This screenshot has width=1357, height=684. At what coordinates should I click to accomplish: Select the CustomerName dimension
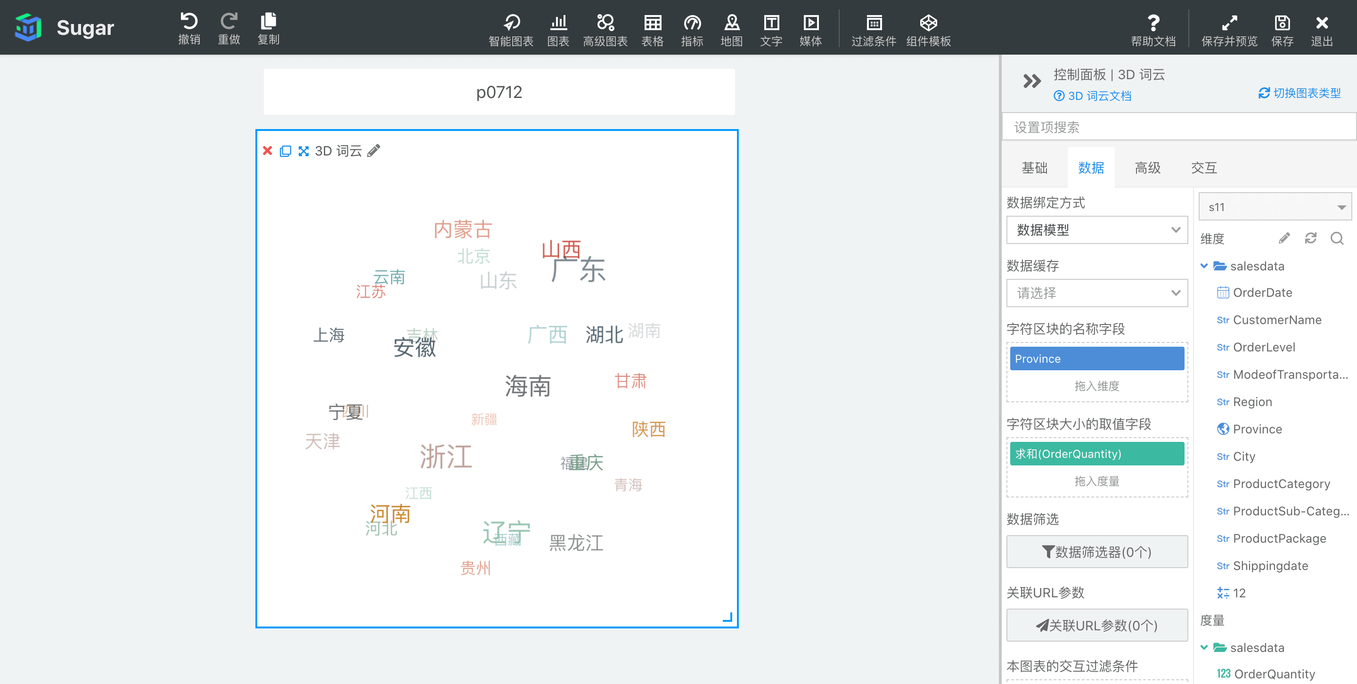pyautogui.click(x=1277, y=320)
